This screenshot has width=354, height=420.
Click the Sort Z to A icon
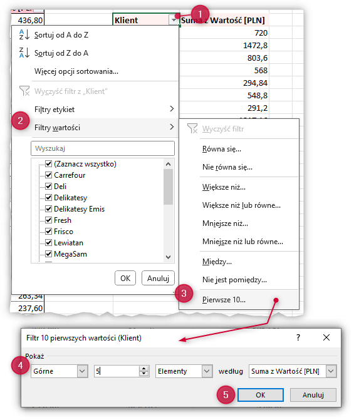point(24,53)
